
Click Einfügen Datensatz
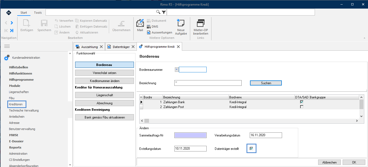pyautogui.click(x=91, y=27)
